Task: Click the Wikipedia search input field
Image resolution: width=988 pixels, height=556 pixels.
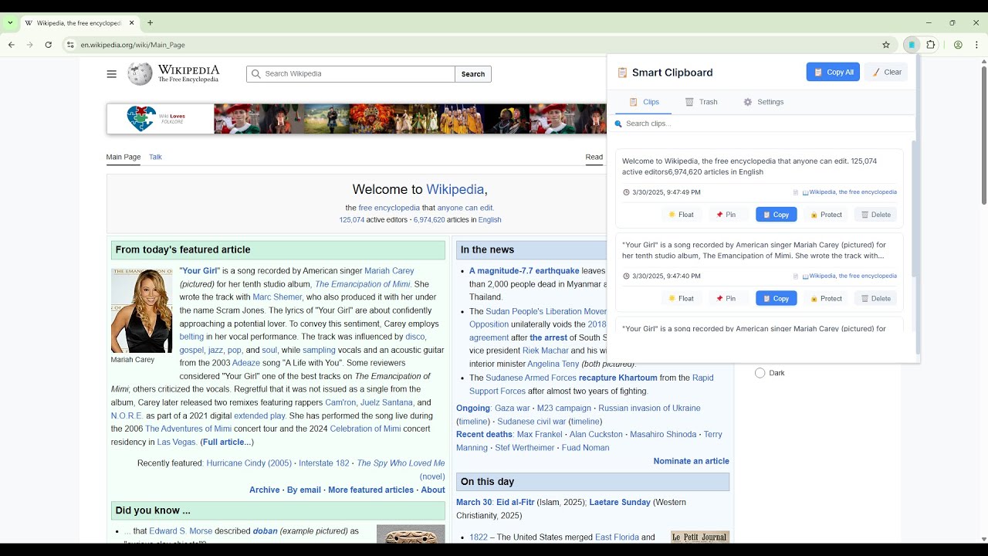Action: [351, 74]
